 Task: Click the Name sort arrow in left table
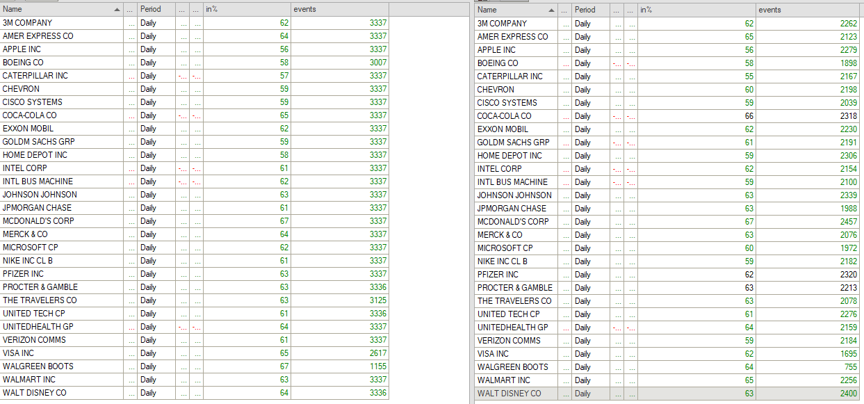pos(117,10)
